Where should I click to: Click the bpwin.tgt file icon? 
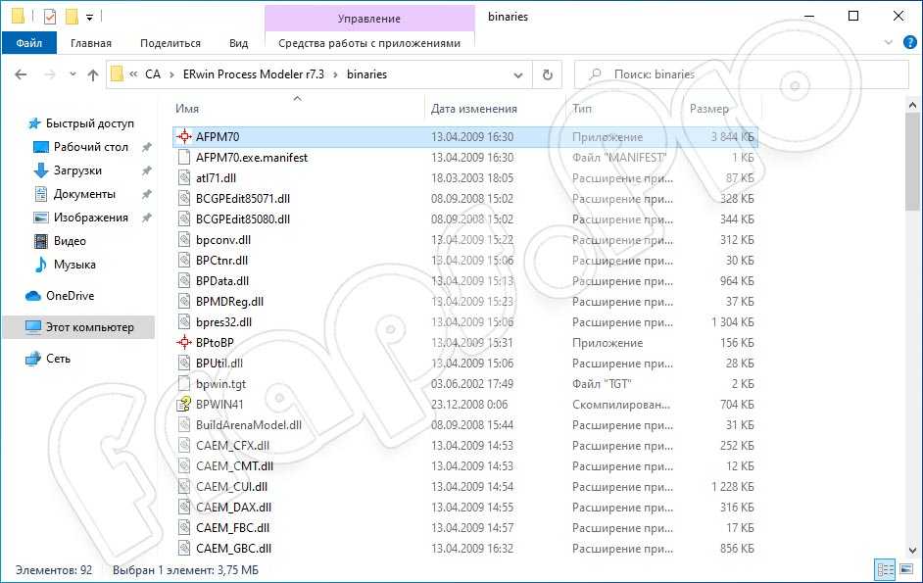(x=184, y=383)
